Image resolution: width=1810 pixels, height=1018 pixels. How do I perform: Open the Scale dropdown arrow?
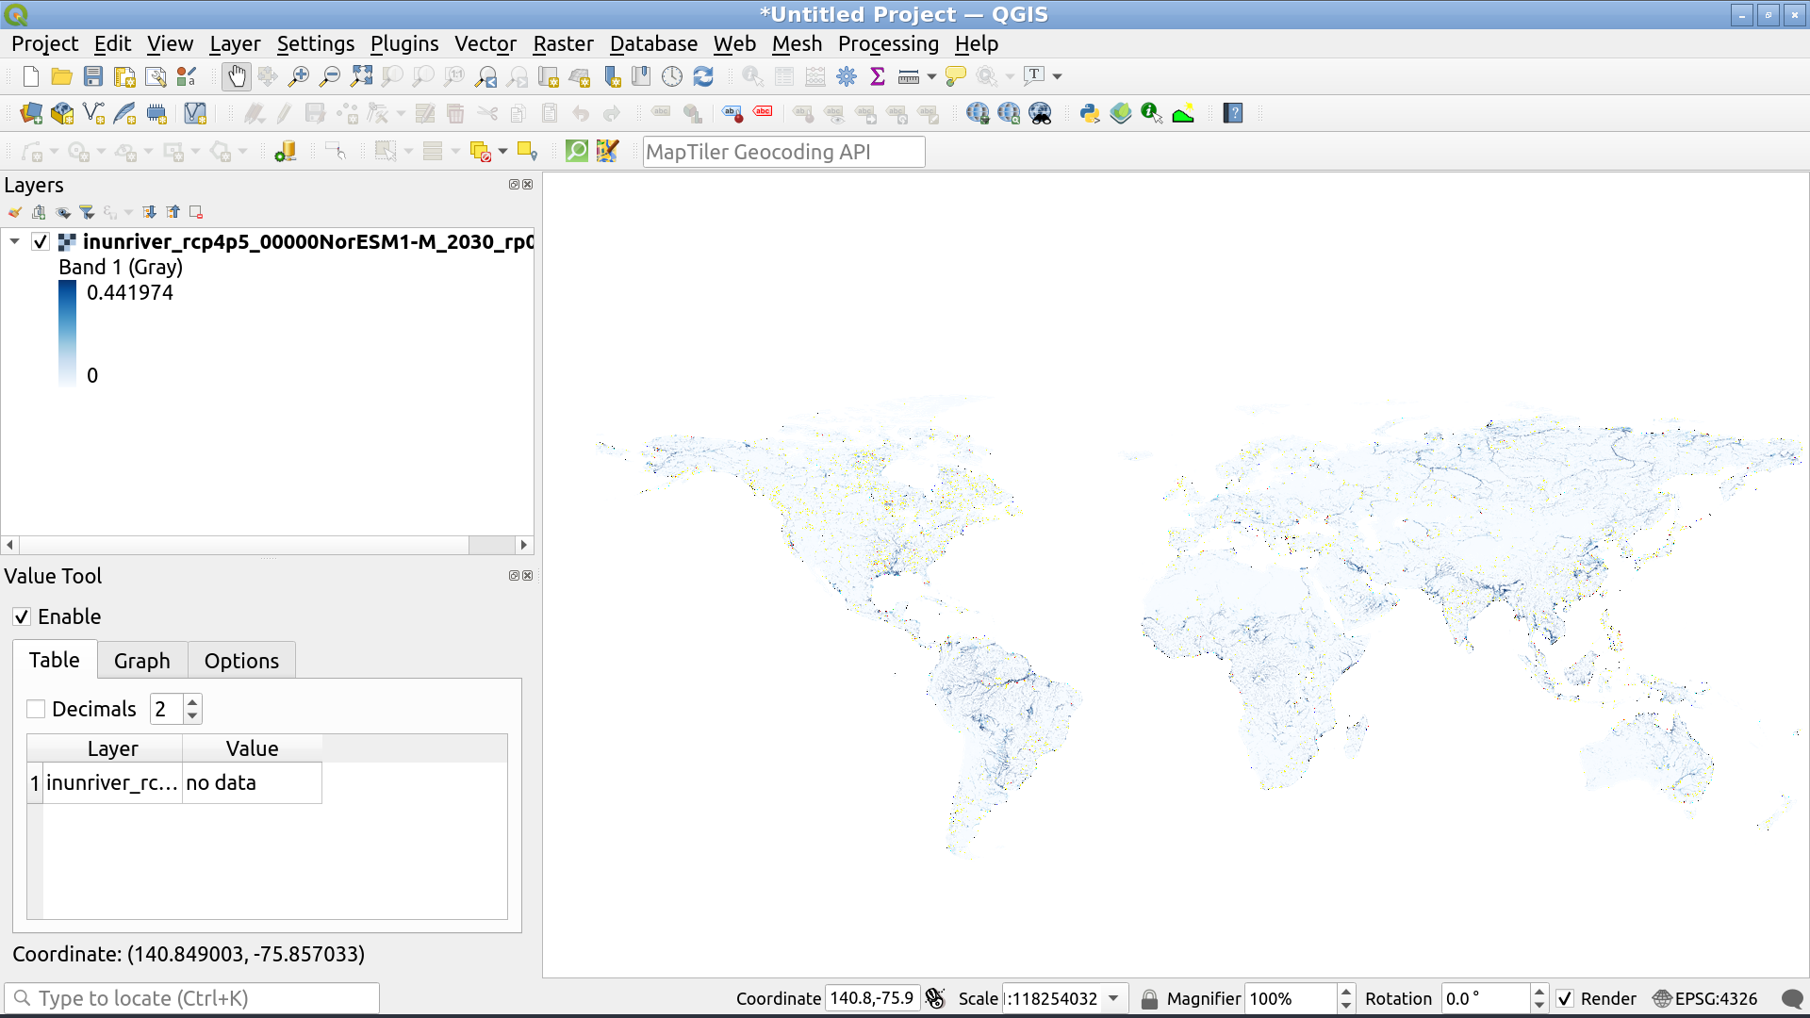click(x=1113, y=998)
